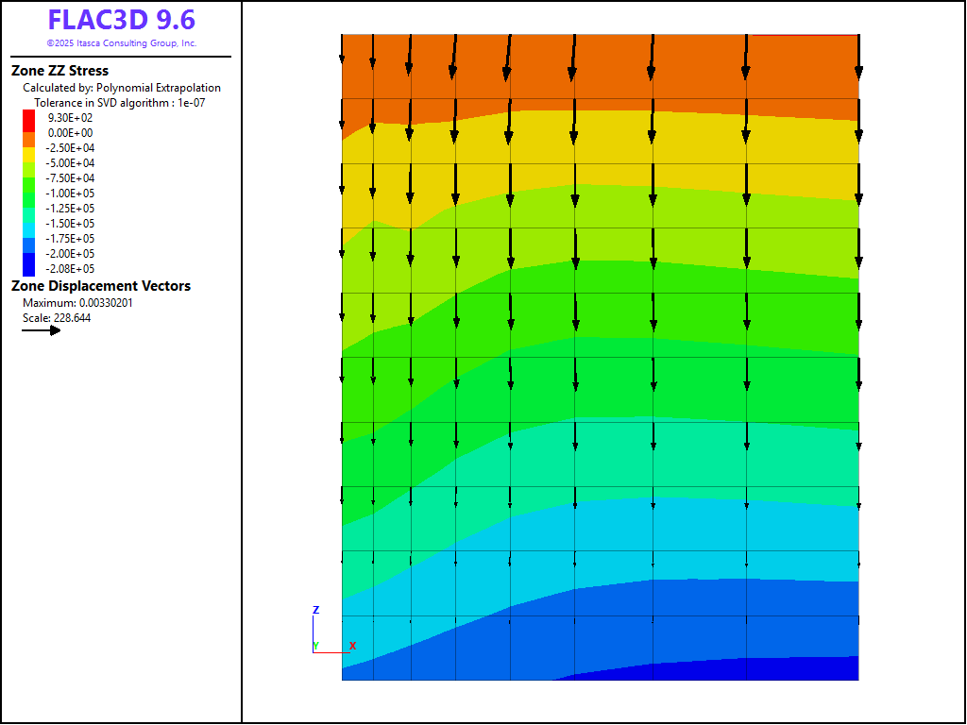This screenshot has height=725, width=967.
Task: Select the red 9.30E+02 legend swatch
Action: tap(28, 117)
